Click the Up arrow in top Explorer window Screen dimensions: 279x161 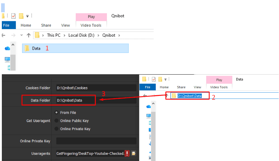point(29,35)
